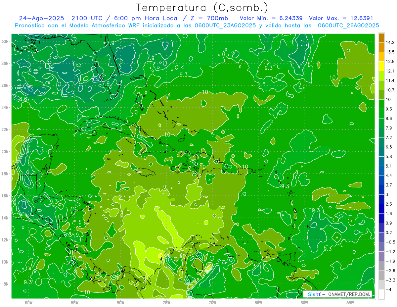Click the 60W longitude axis label
The image size is (397, 307).
[304, 303]
